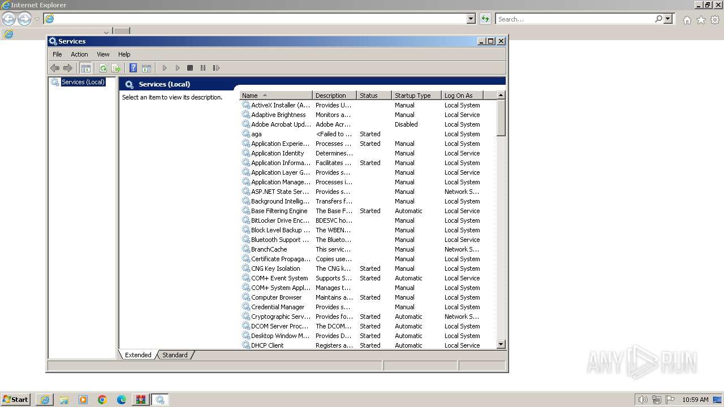Click the Internet Explorer address bar
The height and width of the screenshot is (407, 724).
pos(260,19)
